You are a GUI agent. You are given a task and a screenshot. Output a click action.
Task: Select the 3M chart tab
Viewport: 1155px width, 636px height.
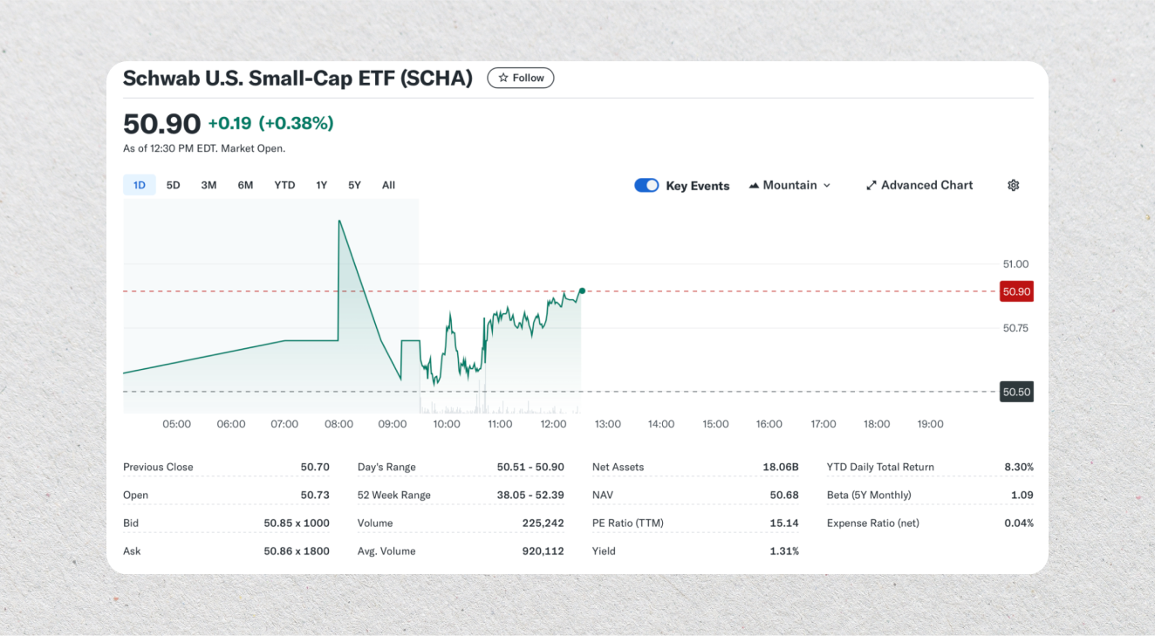point(208,185)
